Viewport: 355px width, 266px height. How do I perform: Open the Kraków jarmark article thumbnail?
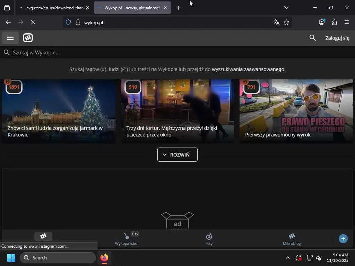pos(59,111)
